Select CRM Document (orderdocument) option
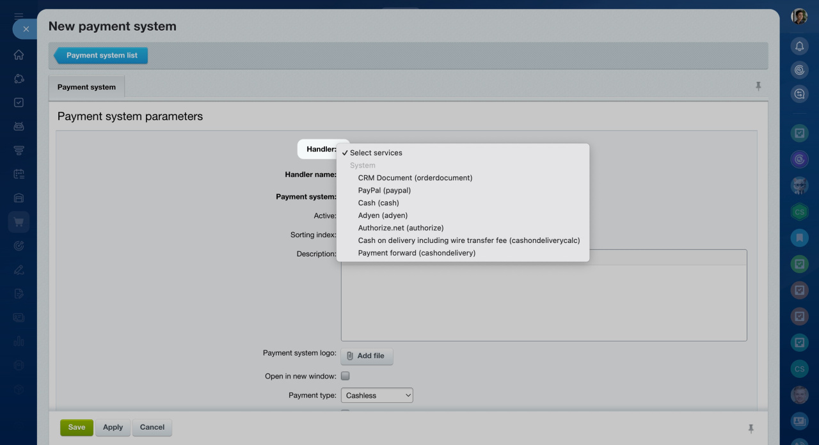This screenshot has width=819, height=445. tap(415, 178)
